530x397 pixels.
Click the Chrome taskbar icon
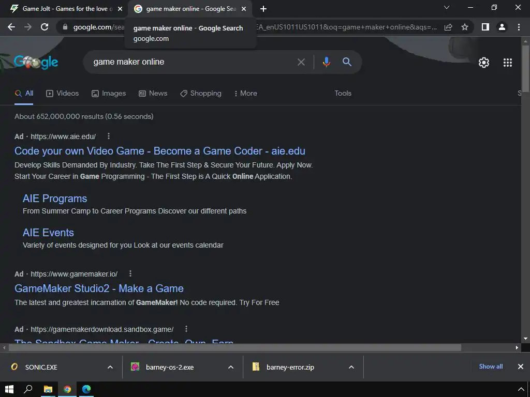[x=67, y=389]
